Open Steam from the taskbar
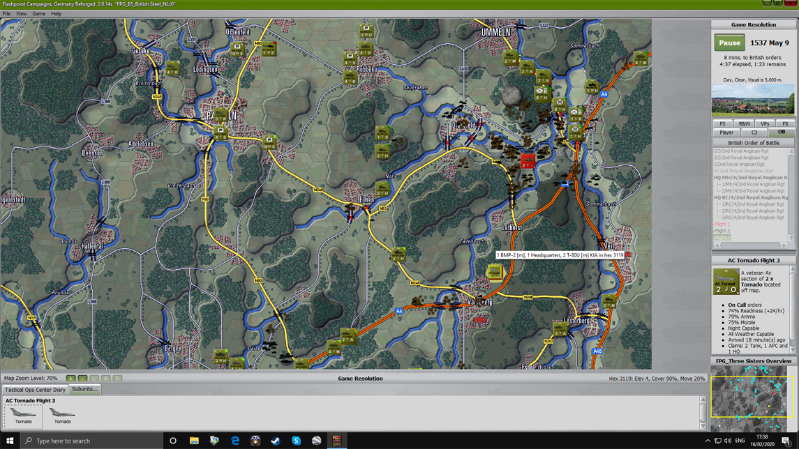Screen dimensions: 799x449 point(276,441)
